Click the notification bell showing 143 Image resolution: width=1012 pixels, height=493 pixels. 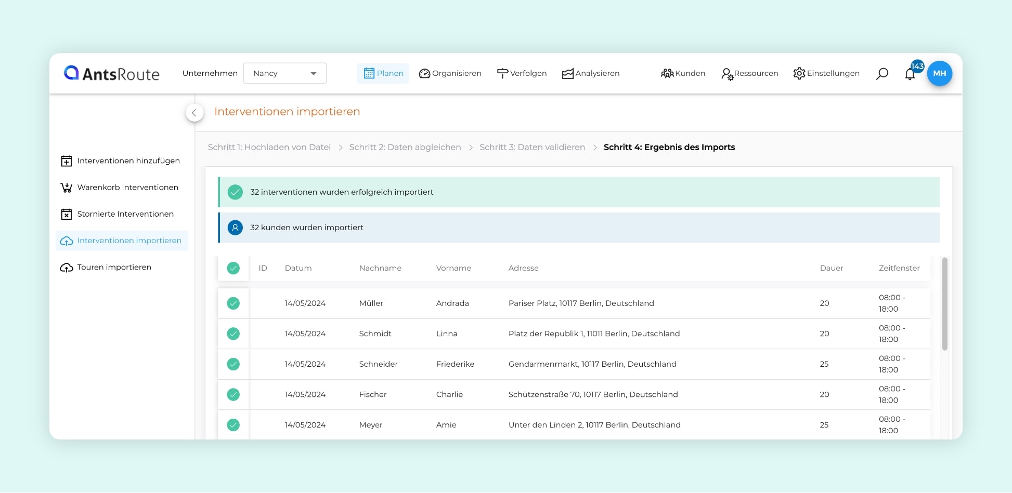pos(910,74)
